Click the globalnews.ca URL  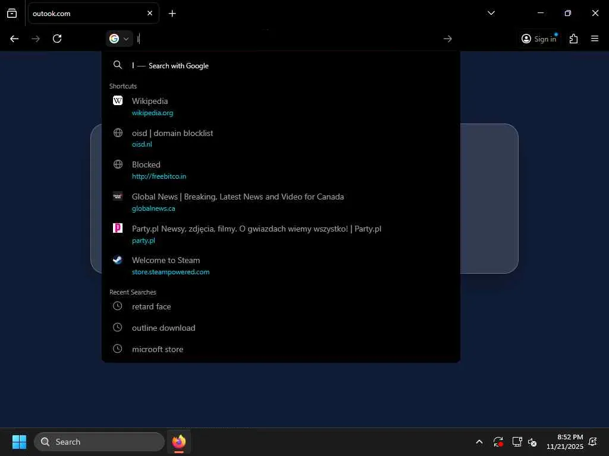[153, 208]
